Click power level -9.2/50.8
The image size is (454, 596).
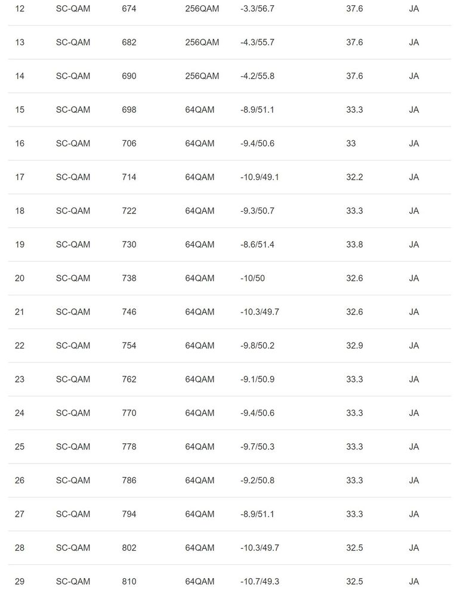coord(257,481)
